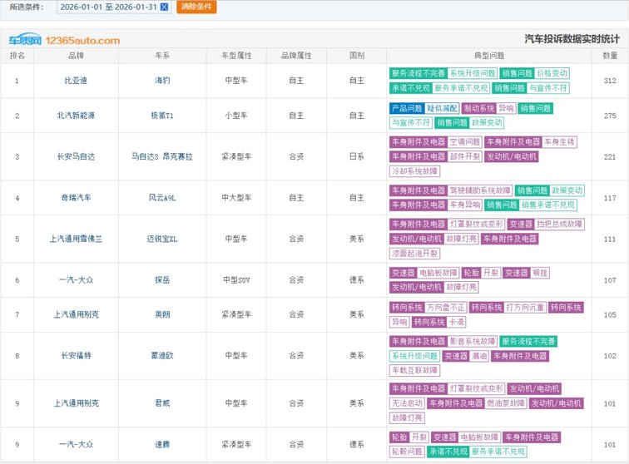Screen dimensions: 629x464
Task: Open the 长安福特 brand link
Action: [x=77, y=356]
